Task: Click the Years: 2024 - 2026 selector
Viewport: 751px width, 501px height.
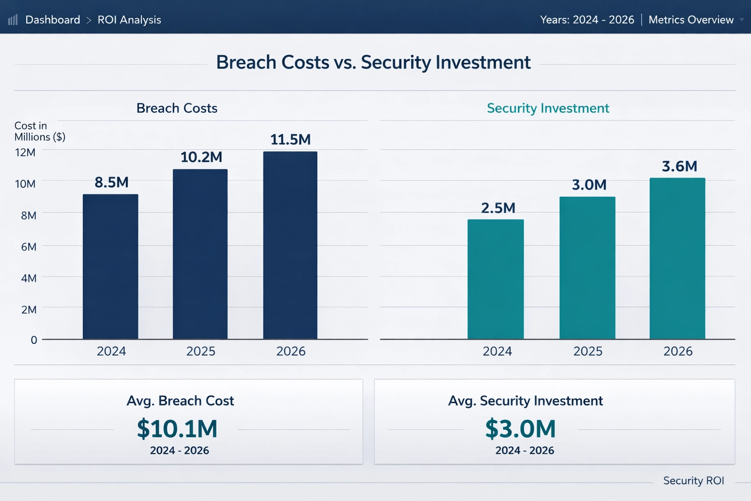Action: tap(587, 20)
